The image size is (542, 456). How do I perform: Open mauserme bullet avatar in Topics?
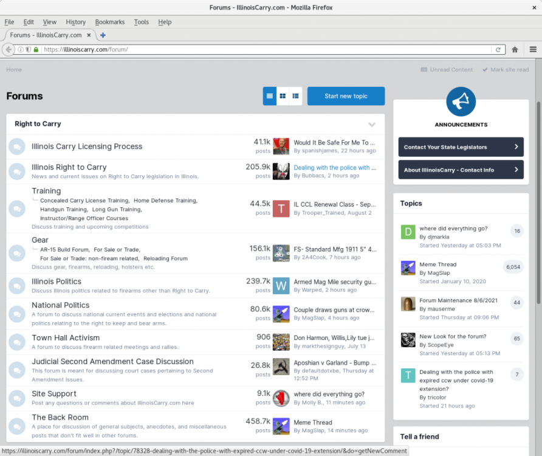click(408, 304)
